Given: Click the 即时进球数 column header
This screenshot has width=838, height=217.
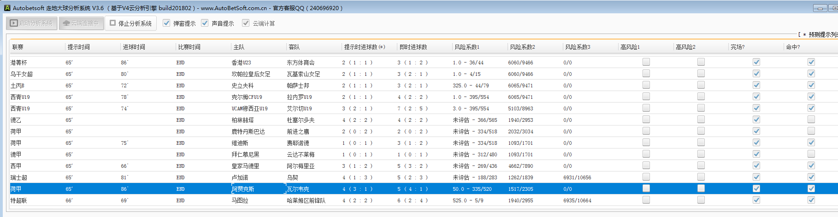Looking at the screenshot, I should 413,47.
